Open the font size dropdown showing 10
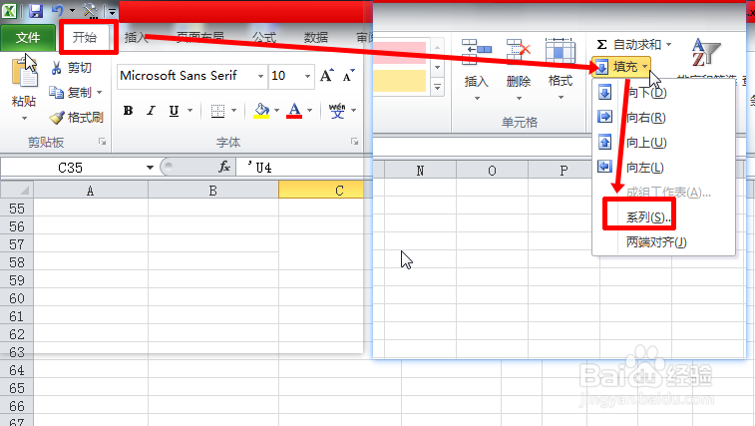755x426 pixels. click(x=307, y=76)
